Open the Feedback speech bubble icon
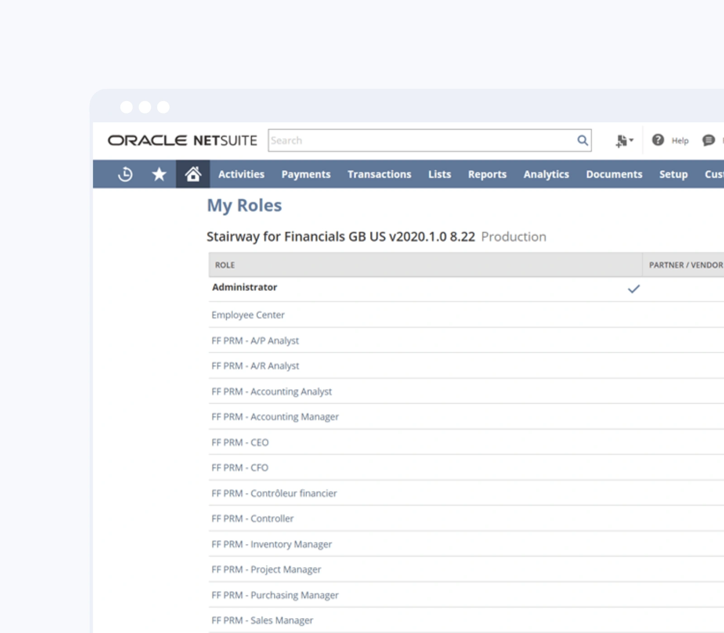This screenshot has width=724, height=633. [x=709, y=140]
